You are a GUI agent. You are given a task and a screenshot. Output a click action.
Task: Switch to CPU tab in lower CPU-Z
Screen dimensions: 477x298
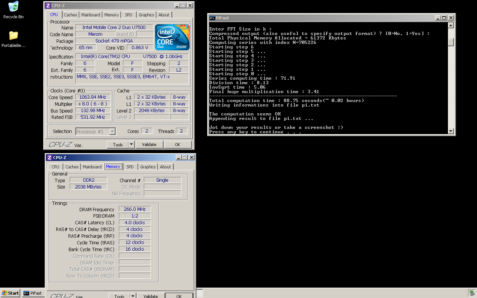(56, 167)
